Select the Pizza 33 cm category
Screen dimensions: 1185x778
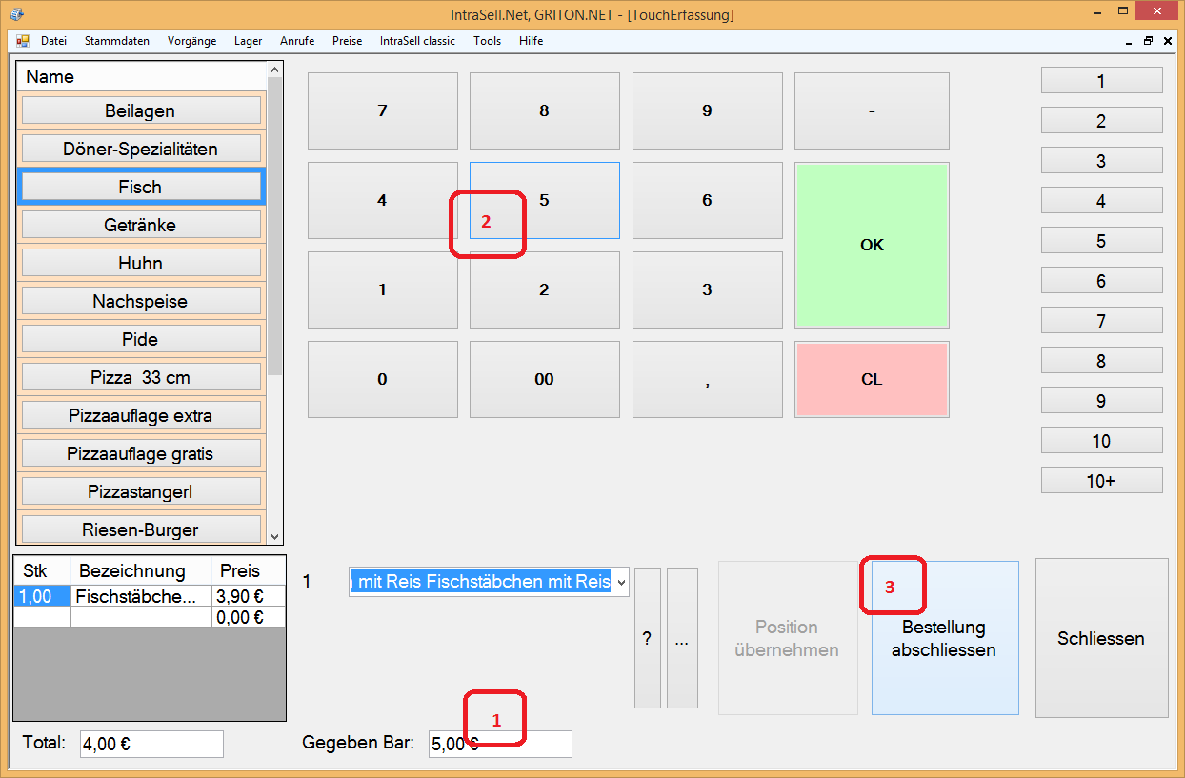[x=141, y=377]
